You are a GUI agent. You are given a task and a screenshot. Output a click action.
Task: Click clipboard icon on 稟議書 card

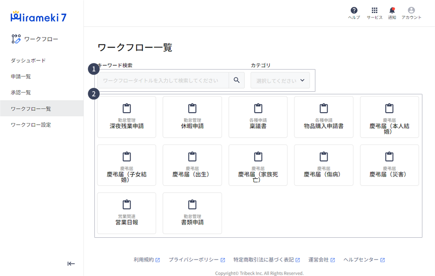pyautogui.click(x=258, y=108)
